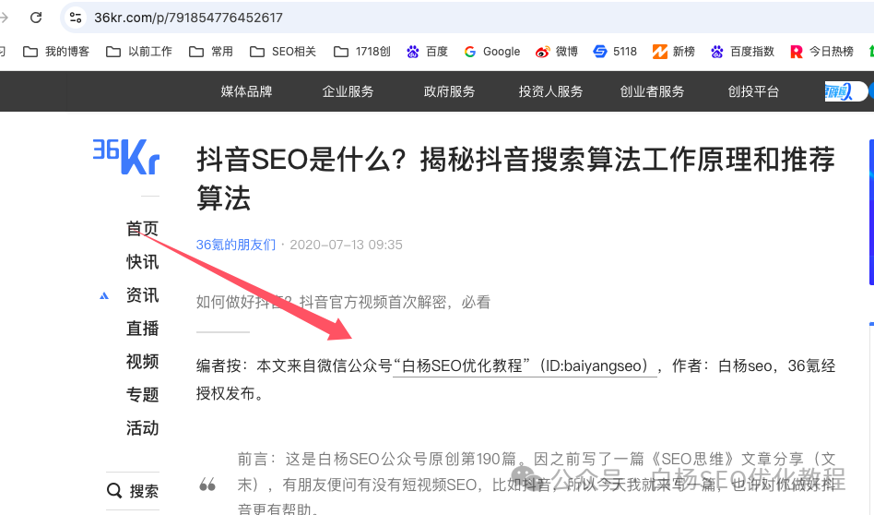Go to 视频 in the sidebar
The height and width of the screenshot is (515, 874).
point(142,362)
